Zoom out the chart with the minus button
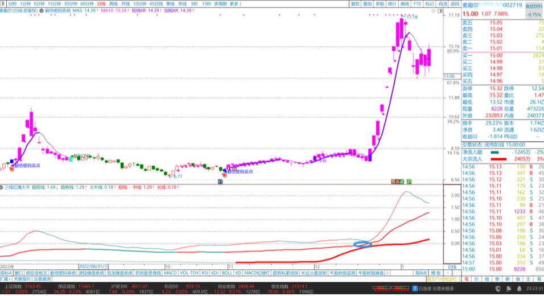The width and height of the screenshot is (544, 296). (x=456, y=273)
